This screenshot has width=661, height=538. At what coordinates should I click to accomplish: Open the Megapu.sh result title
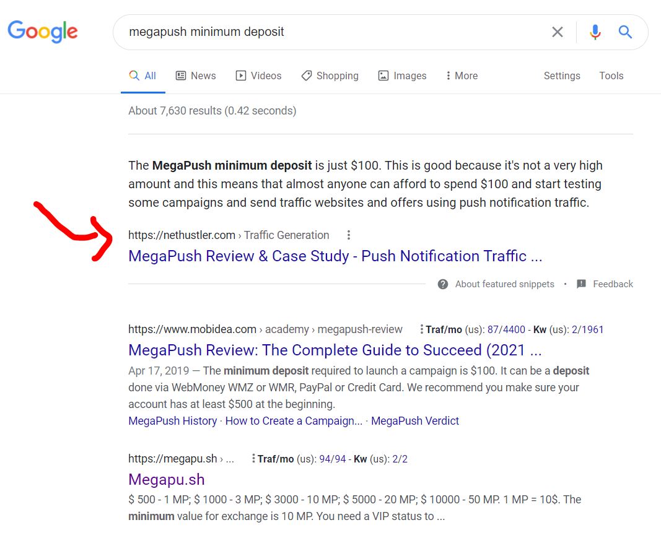(x=167, y=479)
